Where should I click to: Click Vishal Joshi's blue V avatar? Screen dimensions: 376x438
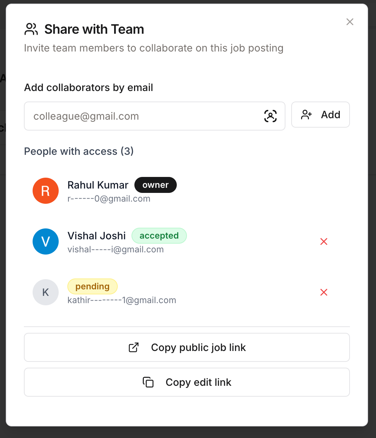pyautogui.click(x=46, y=241)
